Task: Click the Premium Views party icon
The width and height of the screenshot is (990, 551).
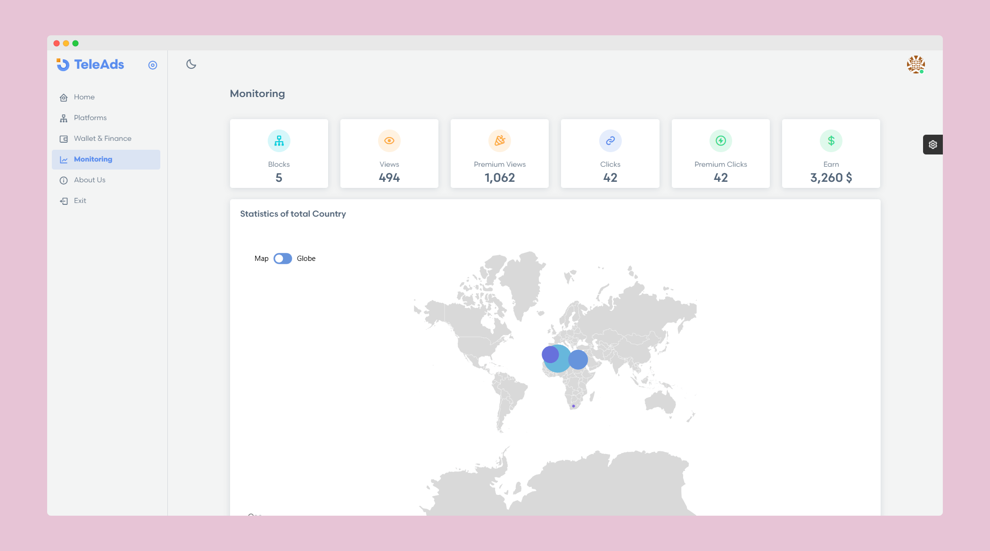Action: pyautogui.click(x=500, y=141)
